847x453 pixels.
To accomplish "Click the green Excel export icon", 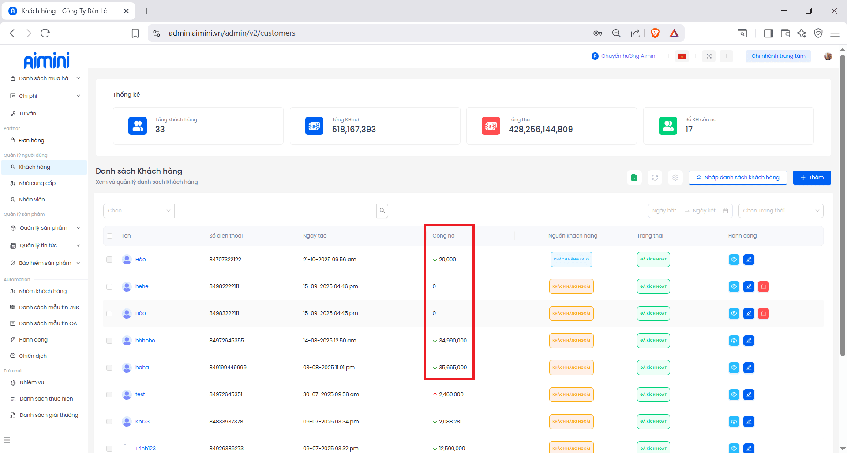I will (x=634, y=178).
